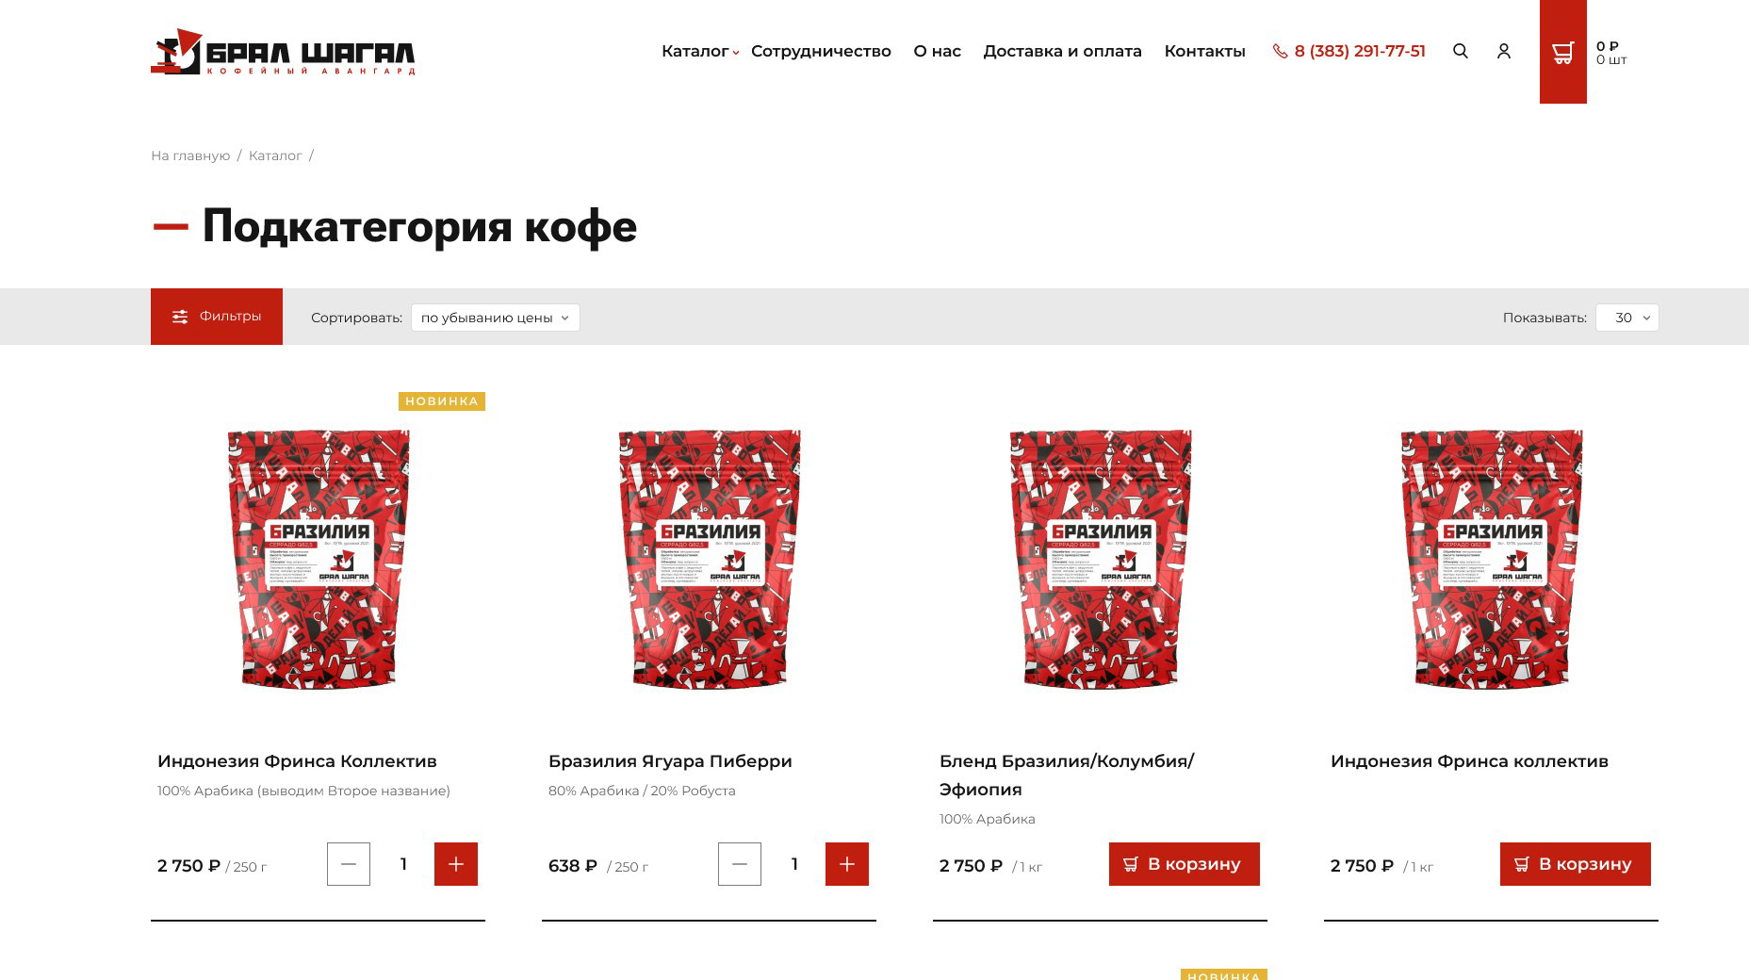This screenshot has width=1749, height=980.
Task: Open the Контакты page
Action: tap(1204, 51)
